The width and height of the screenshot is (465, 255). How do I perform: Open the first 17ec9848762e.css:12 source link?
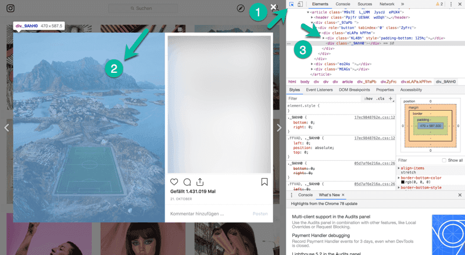pyautogui.click(x=374, y=118)
